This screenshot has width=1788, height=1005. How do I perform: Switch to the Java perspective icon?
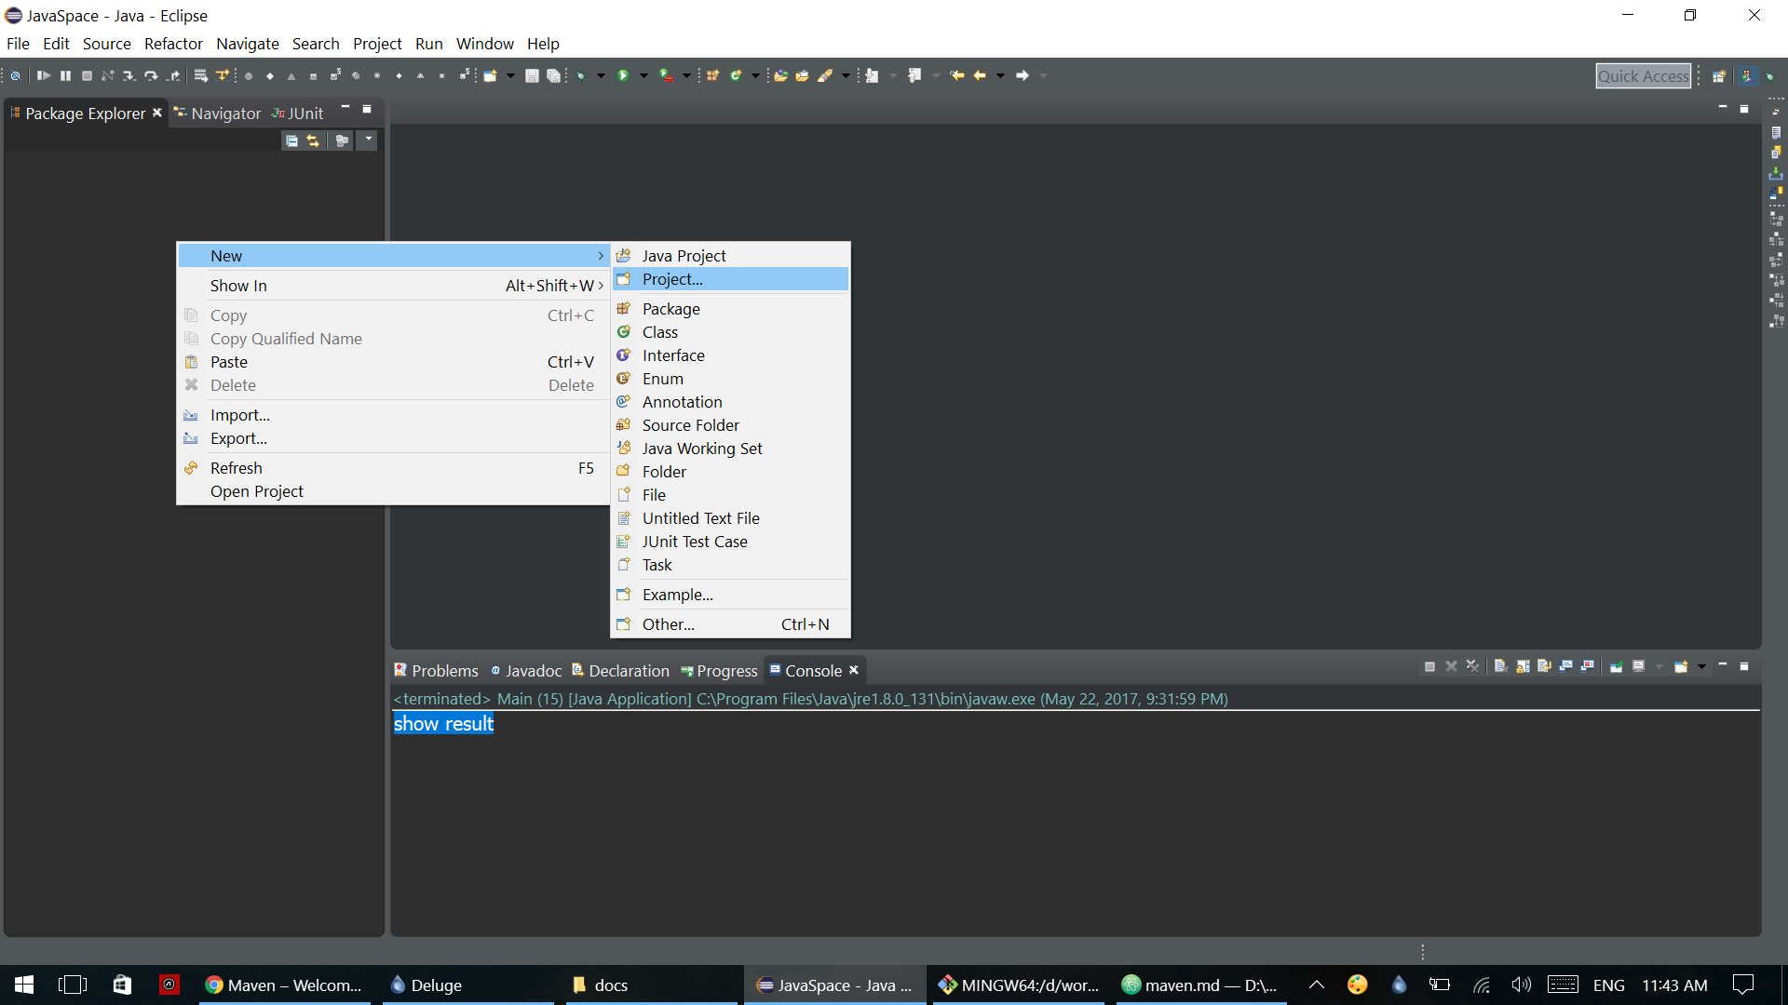1748,76
